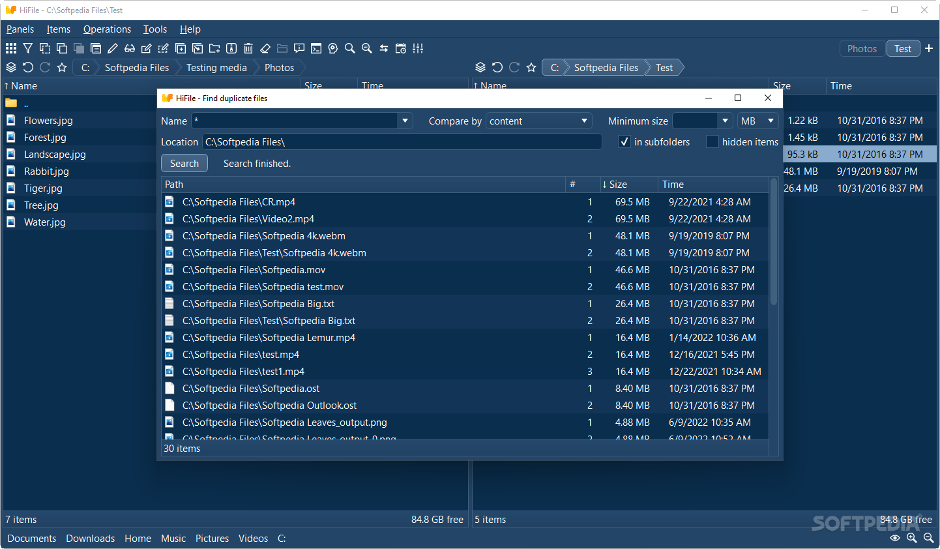Viewport: 940px width, 549px height.
Task: Click the new folder icon
Action: [x=214, y=48]
